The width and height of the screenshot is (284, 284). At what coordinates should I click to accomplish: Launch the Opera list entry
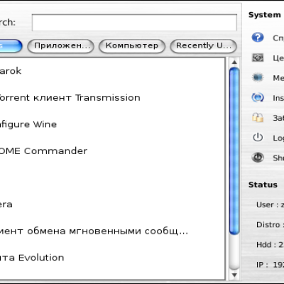6,204
